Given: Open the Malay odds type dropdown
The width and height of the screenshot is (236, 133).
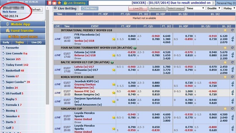Looking at the screenshot, I should (x=229, y=8).
